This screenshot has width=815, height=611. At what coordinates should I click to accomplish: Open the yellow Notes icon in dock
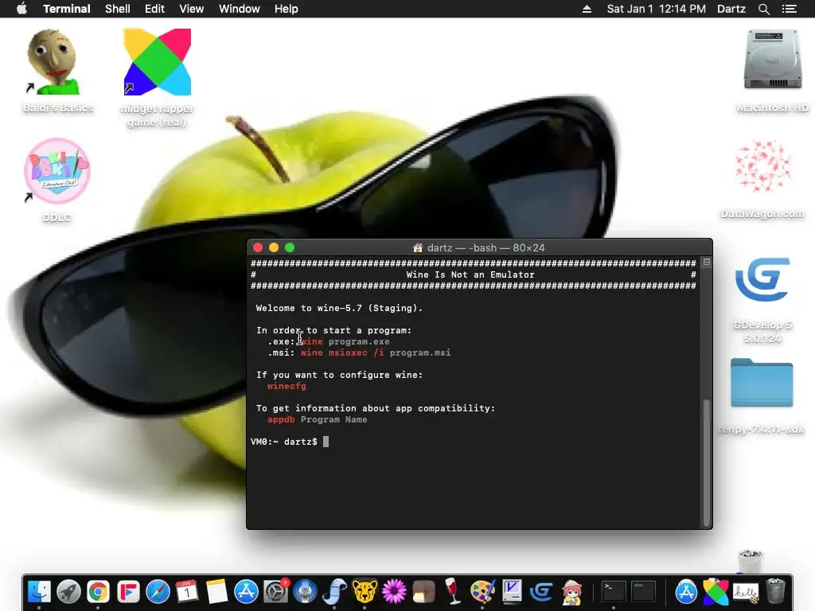pos(216,591)
